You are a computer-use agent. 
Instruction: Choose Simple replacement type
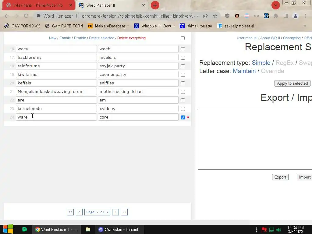pyautogui.click(x=261, y=63)
